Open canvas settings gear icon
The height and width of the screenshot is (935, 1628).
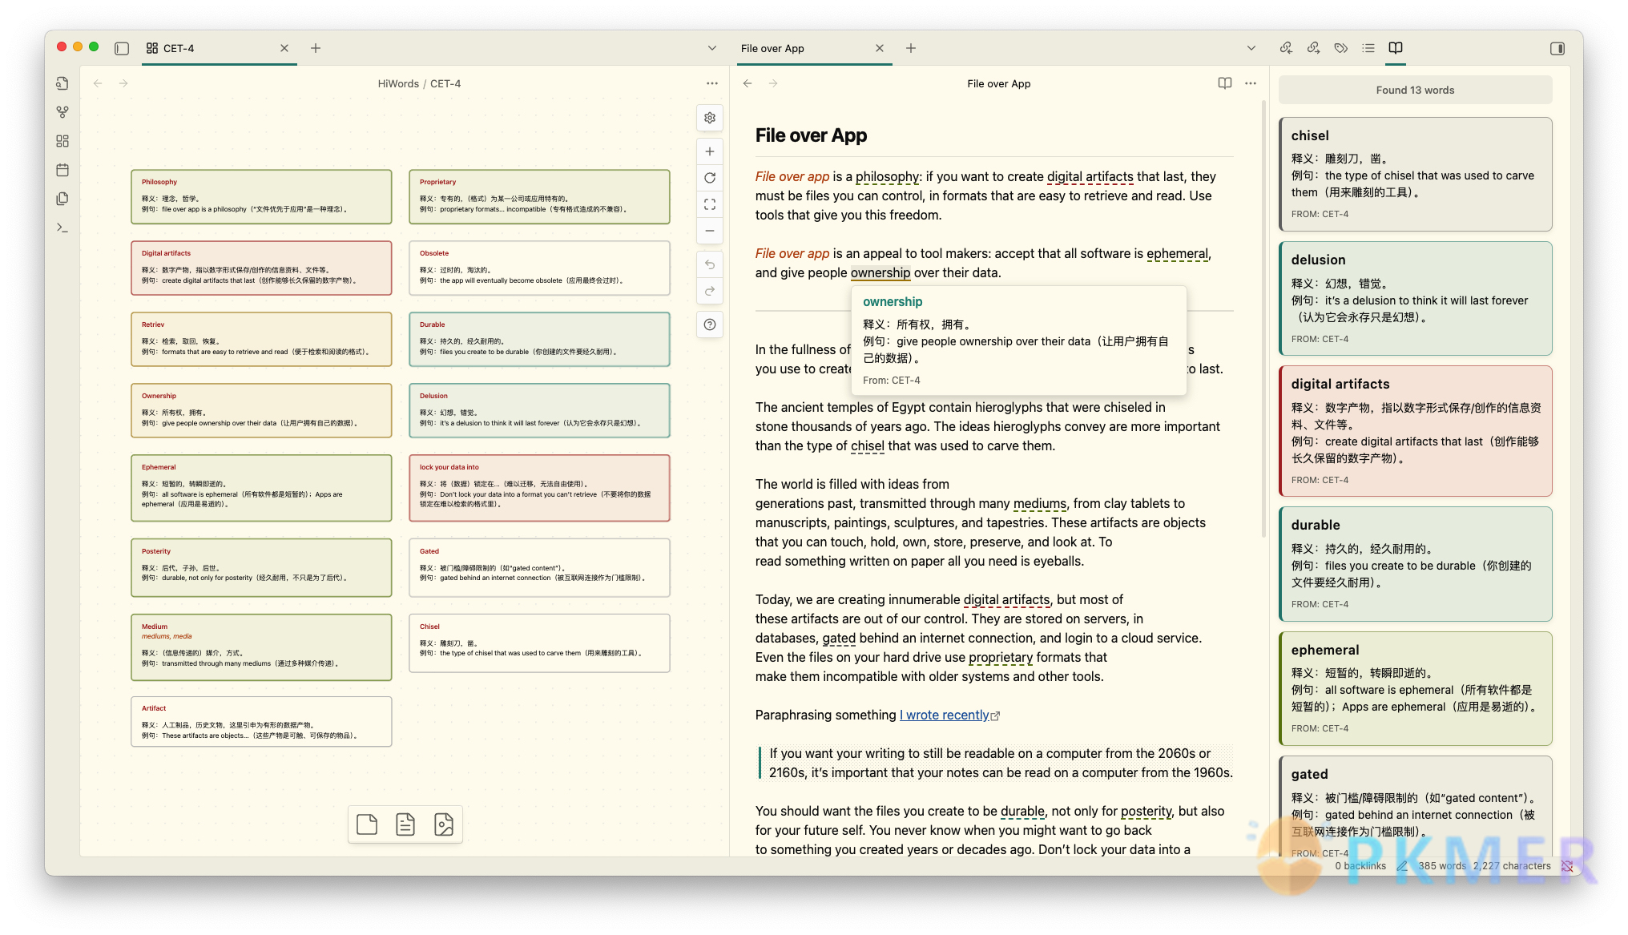coord(709,118)
